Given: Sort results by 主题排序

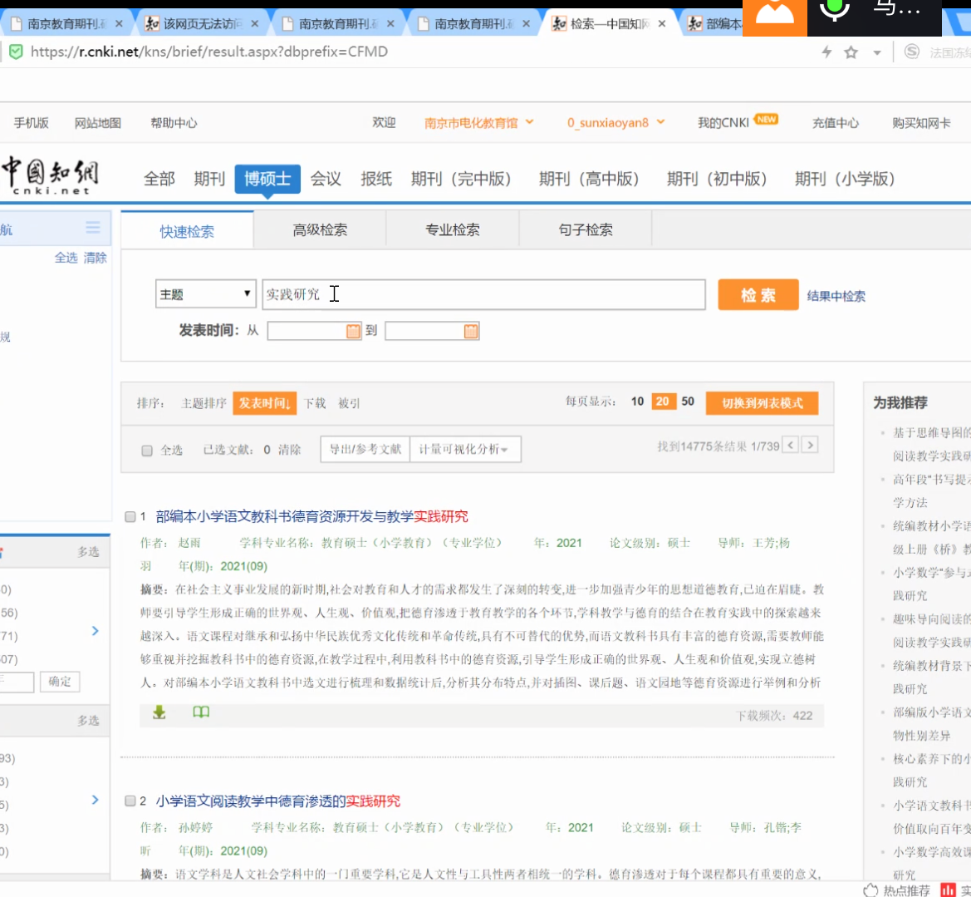Looking at the screenshot, I should pos(204,403).
